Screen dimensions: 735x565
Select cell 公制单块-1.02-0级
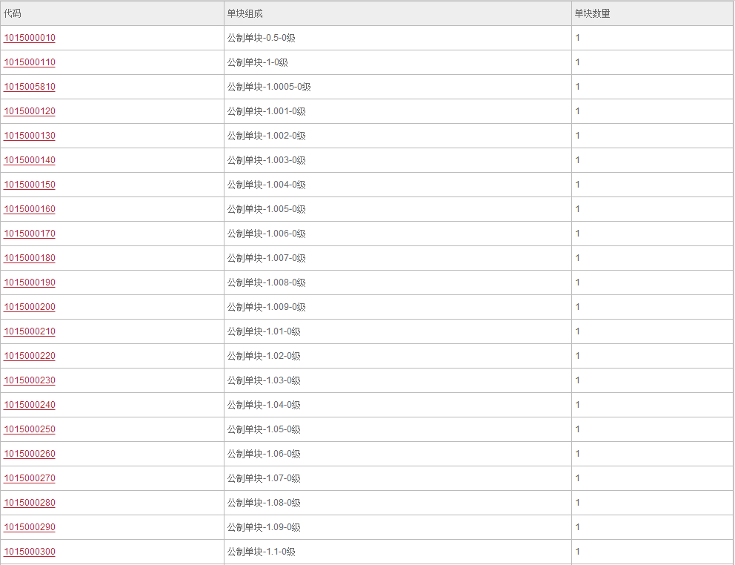397,356
